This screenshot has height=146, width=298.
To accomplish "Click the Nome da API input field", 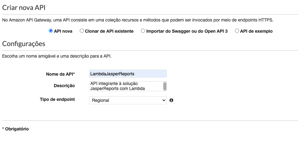I will point(128,74).
